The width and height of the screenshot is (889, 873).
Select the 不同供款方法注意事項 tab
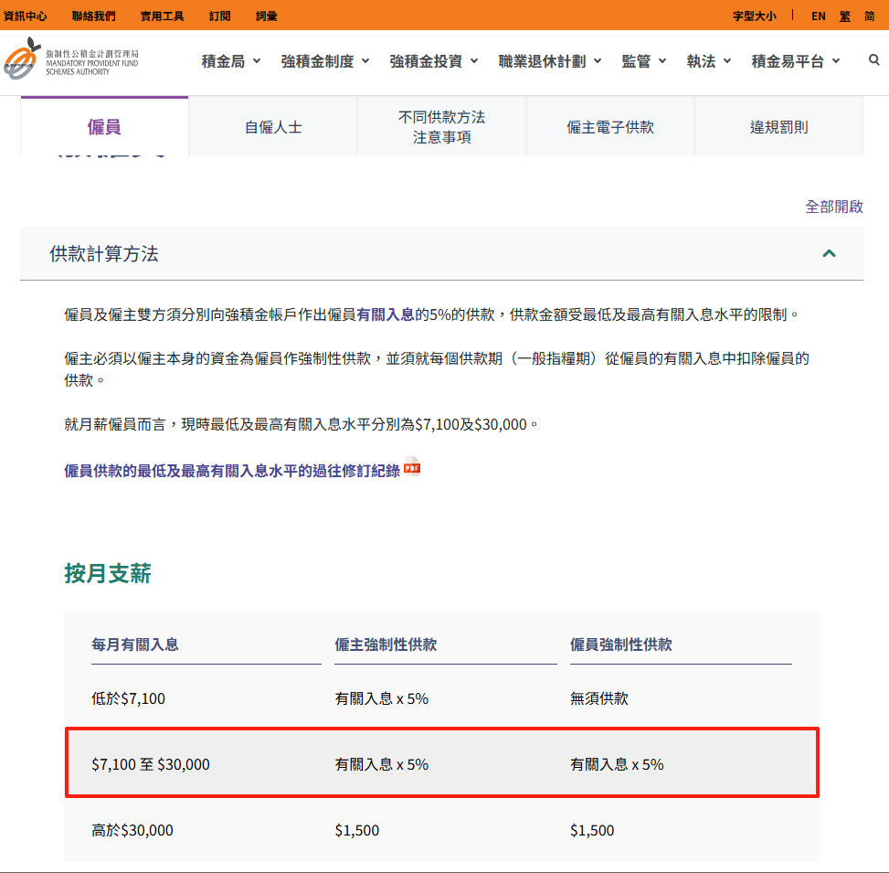click(x=441, y=127)
